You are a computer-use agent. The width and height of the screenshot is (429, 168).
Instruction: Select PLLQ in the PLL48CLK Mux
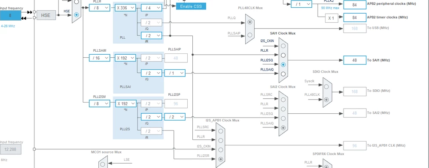[250, 22]
